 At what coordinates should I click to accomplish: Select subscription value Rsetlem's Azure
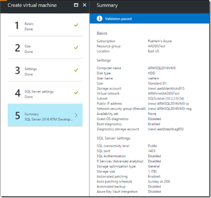(160, 41)
